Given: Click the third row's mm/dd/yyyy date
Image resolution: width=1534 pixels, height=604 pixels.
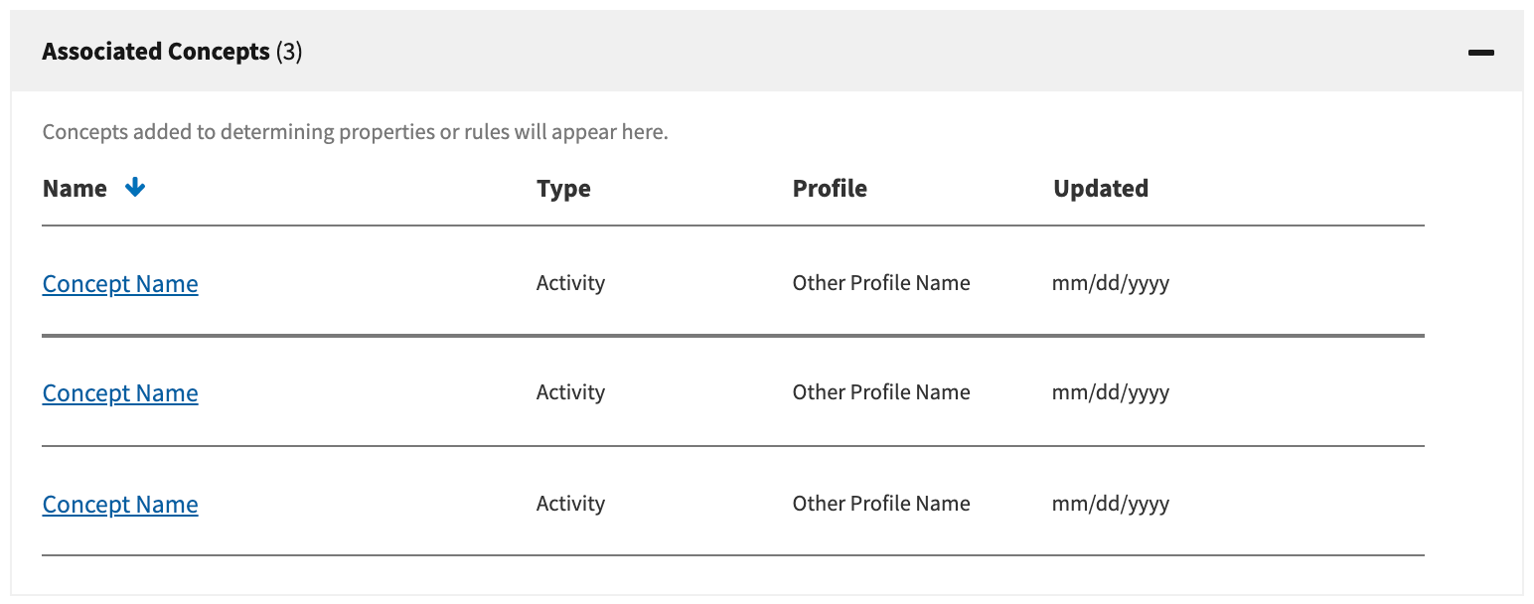Looking at the screenshot, I should click(1111, 505).
